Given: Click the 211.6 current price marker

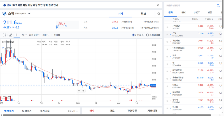Looking at the screenshot, I should coord(153,85).
